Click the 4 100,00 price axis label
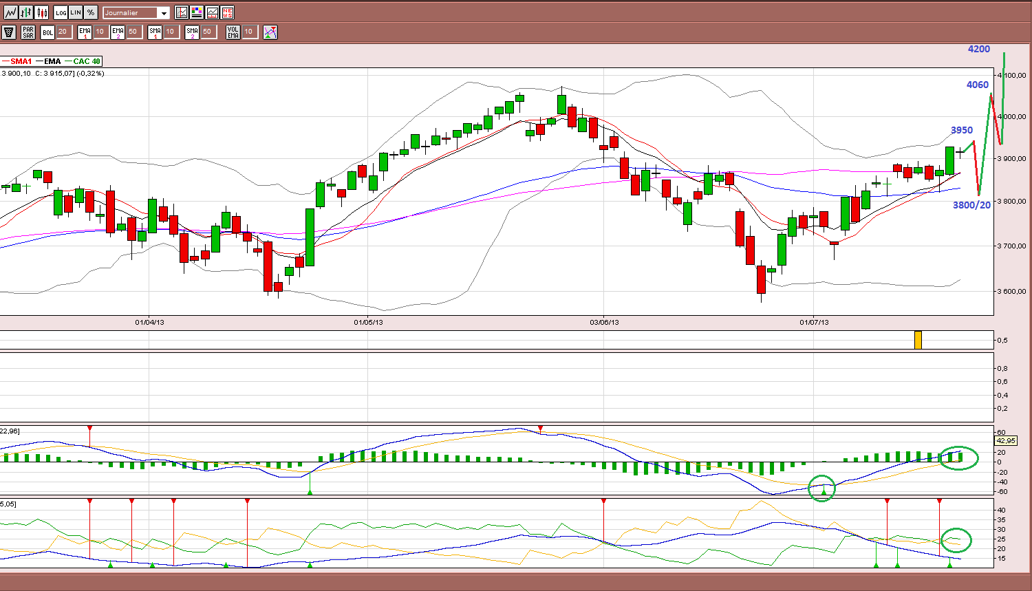 point(1013,74)
